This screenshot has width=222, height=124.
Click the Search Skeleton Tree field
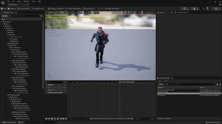tap(24, 16)
